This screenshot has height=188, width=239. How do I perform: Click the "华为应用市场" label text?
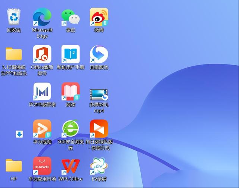42,179
